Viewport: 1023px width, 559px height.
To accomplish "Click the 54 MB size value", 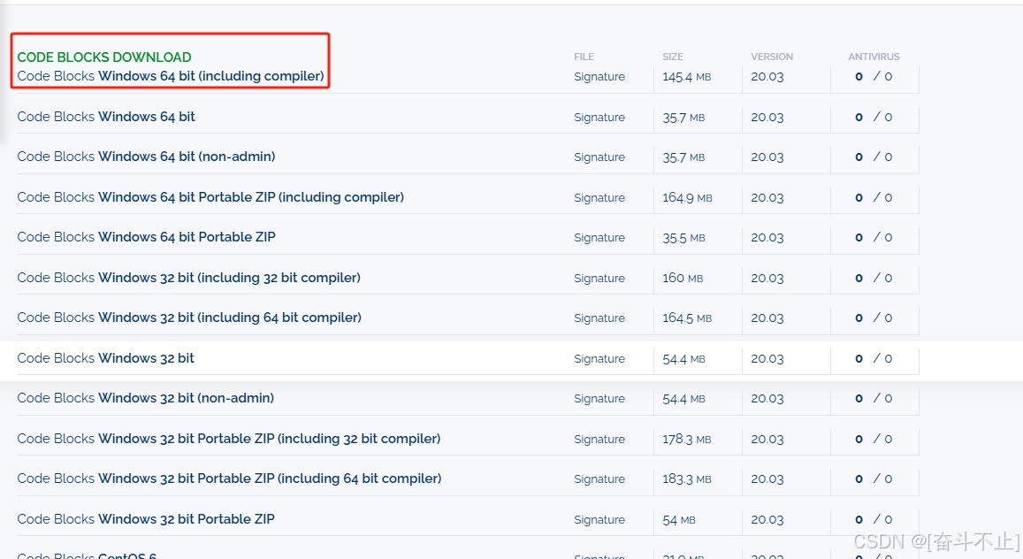I will point(678,520).
